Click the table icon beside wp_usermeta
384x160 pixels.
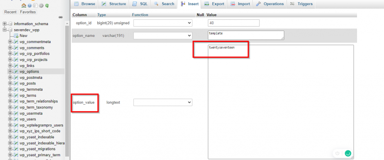tap(16, 113)
